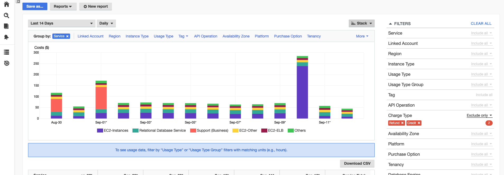The height and width of the screenshot is (175, 504).
Task: Open API Operation filter Include all dropdown
Action: [x=482, y=105]
